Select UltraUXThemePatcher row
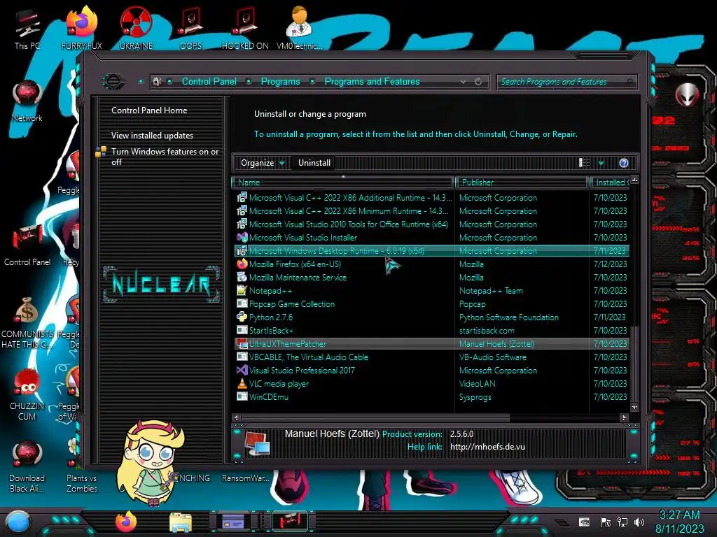Viewport: 717px width, 537px height. 431,343
